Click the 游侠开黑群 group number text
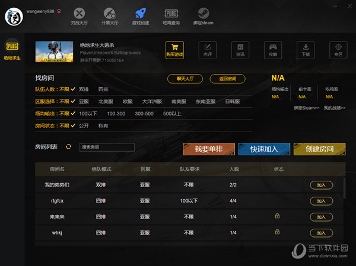 point(101,60)
